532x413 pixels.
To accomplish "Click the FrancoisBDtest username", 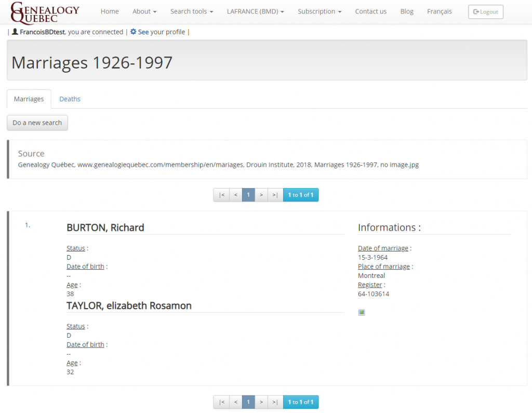I will (42, 32).
